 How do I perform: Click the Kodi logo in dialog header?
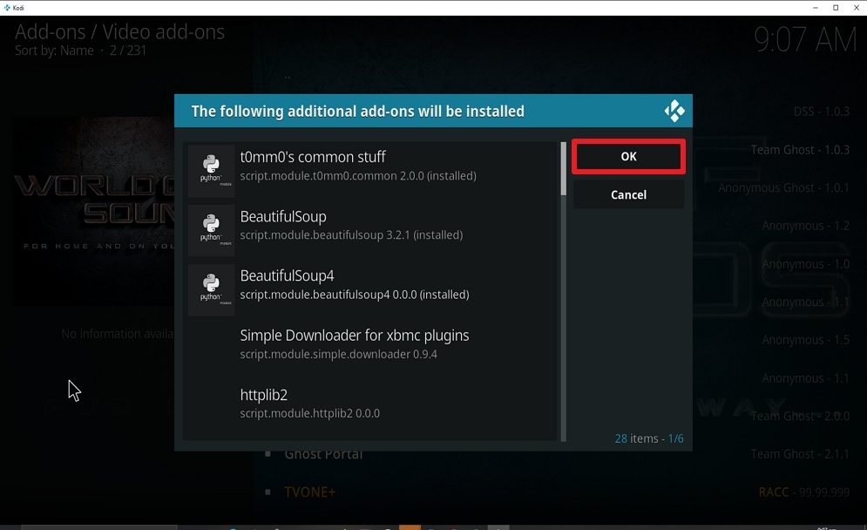pyautogui.click(x=674, y=111)
